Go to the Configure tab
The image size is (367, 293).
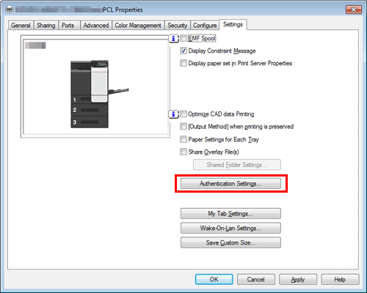click(205, 26)
